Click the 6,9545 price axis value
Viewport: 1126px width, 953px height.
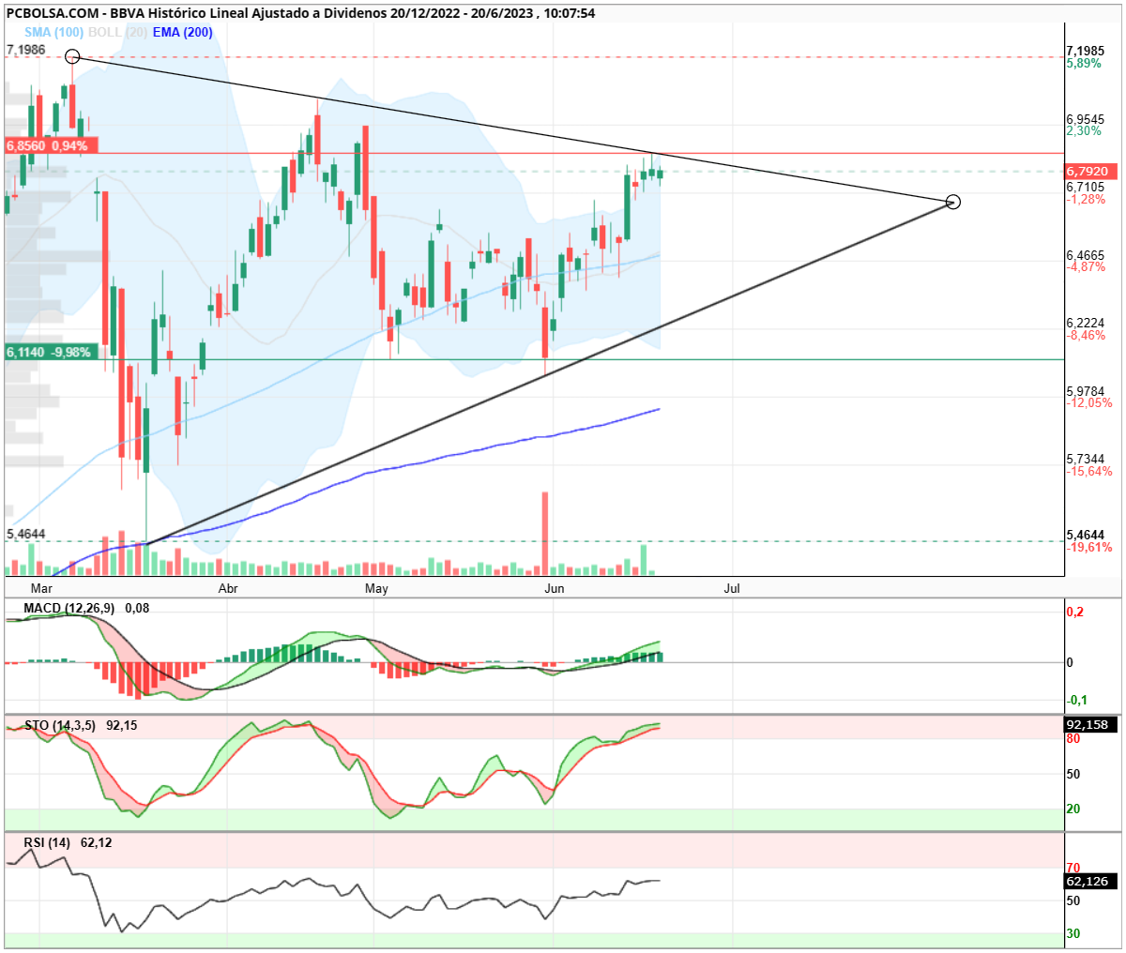coord(1086,119)
